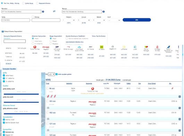Screen dimensions: 184x136
Task: Open details icon for 121 USD flight
Action: click(x=179, y=130)
